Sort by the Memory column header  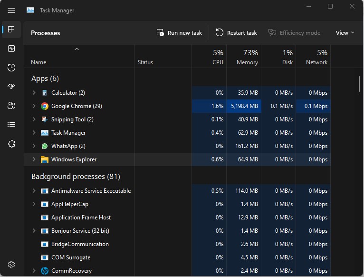(x=244, y=56)
